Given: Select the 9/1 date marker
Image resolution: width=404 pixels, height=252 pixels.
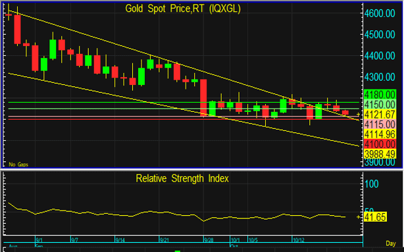Looking at the screenshot, I should pos(39,240).
